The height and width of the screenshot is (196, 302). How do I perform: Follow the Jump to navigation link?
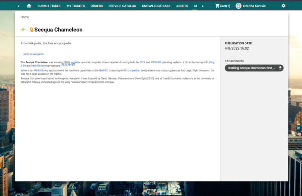[33, 54]
